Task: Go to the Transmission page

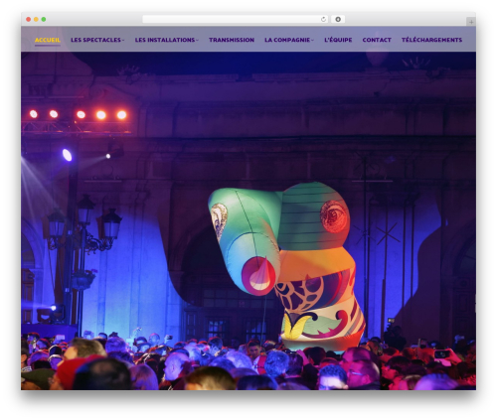Action: pyautogui.click(x=232, y=40)
